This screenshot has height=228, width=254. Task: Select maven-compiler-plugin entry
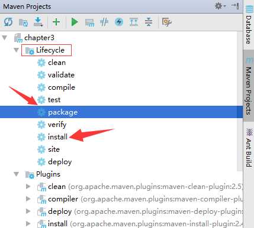tap(145, 199)
